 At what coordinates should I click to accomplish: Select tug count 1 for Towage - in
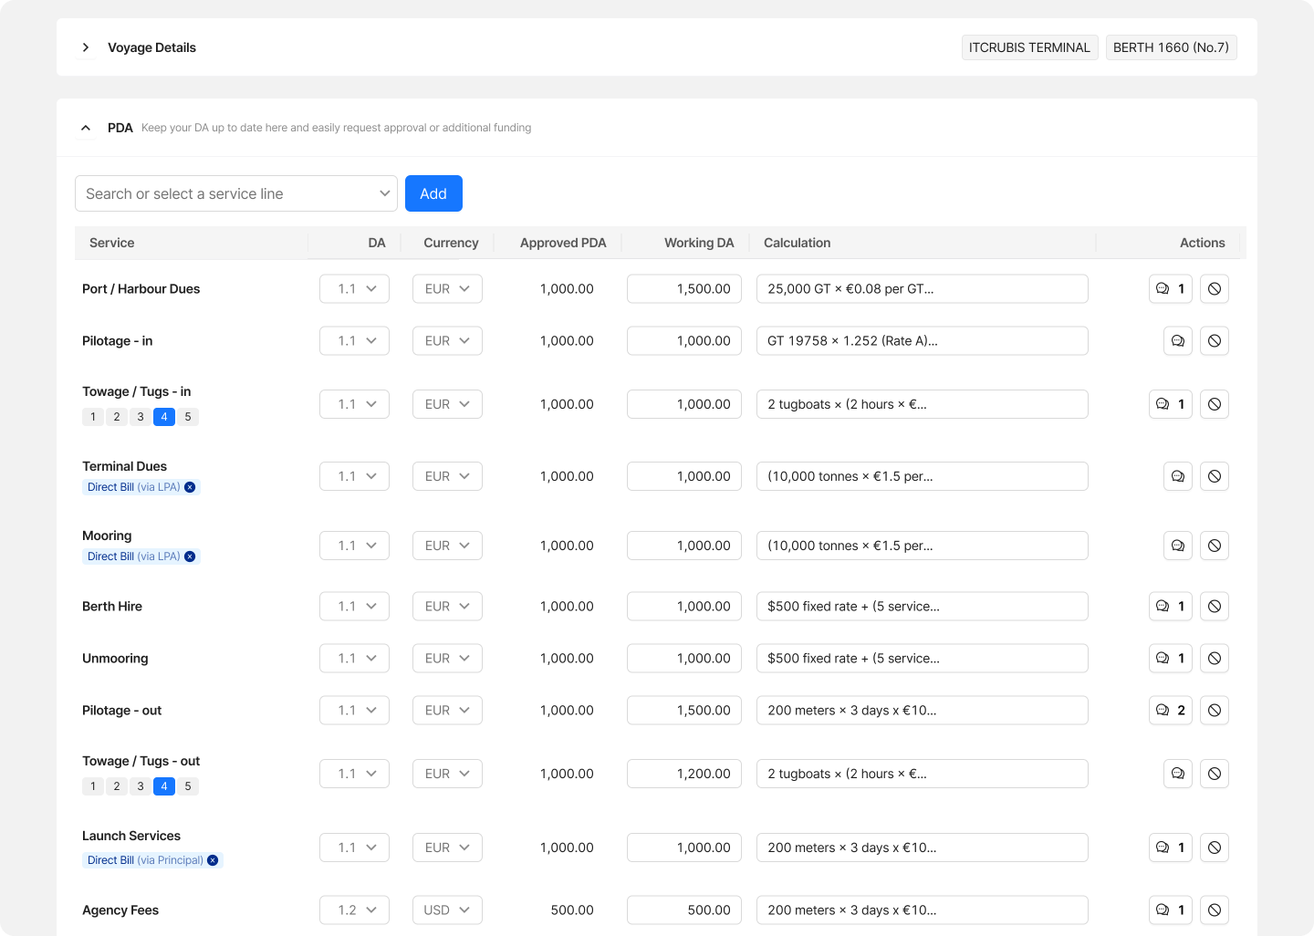coord(93,417)
